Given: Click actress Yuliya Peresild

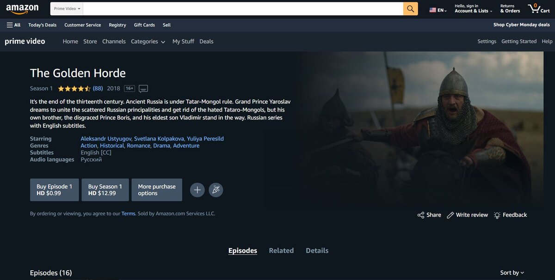Looking at the screenshot, I should click(205, 139).
